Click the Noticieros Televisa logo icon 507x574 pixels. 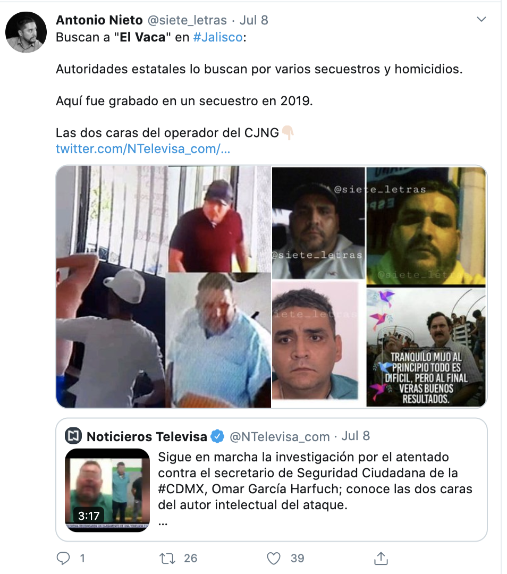[x=73, y=436]
